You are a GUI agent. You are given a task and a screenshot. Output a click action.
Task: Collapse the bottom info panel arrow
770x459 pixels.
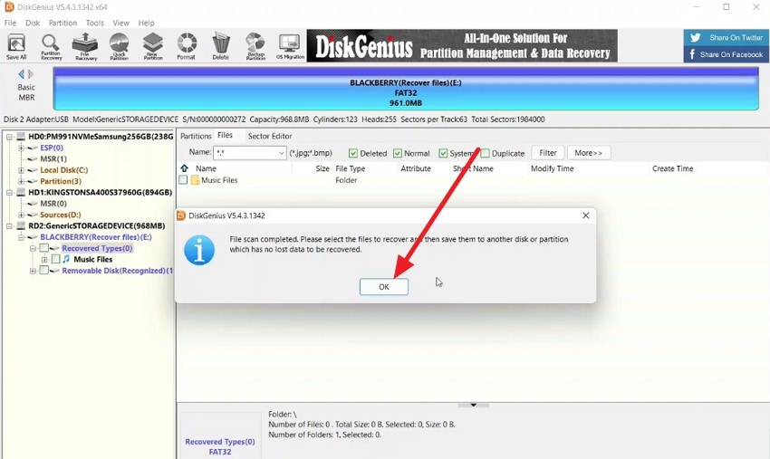coord(473,405)
